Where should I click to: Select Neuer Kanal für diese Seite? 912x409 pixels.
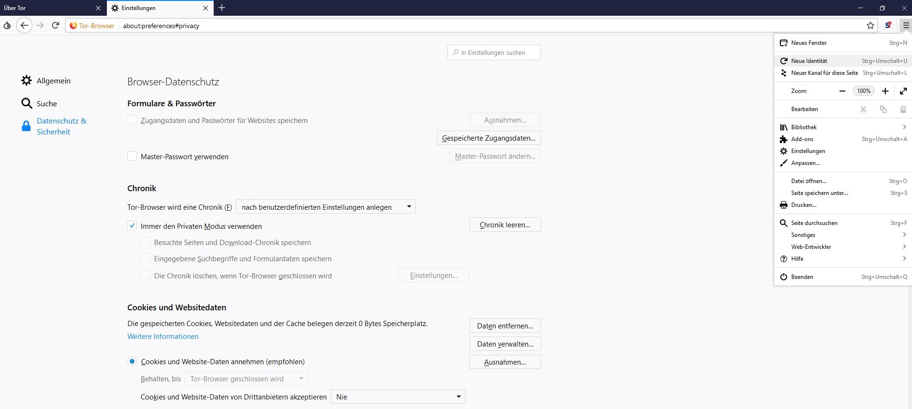[x=843, y=73]
